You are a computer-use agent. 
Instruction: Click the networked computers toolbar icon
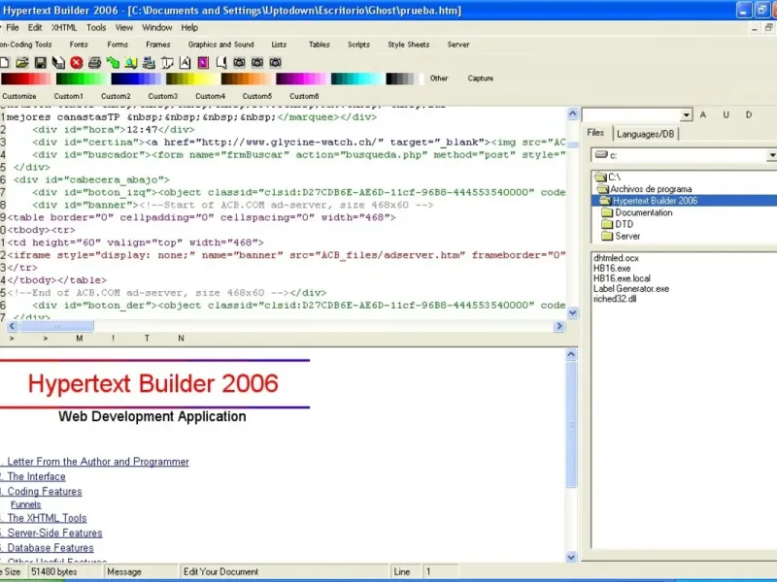tap(149, 63)
